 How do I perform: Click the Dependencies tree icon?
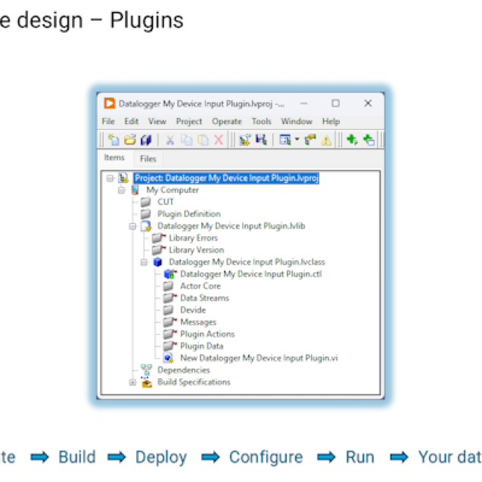146,370
